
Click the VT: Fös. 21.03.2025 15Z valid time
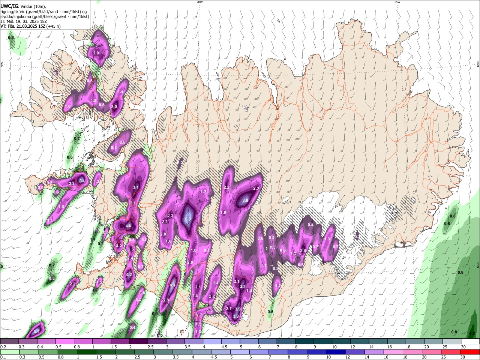pos(30,26)
